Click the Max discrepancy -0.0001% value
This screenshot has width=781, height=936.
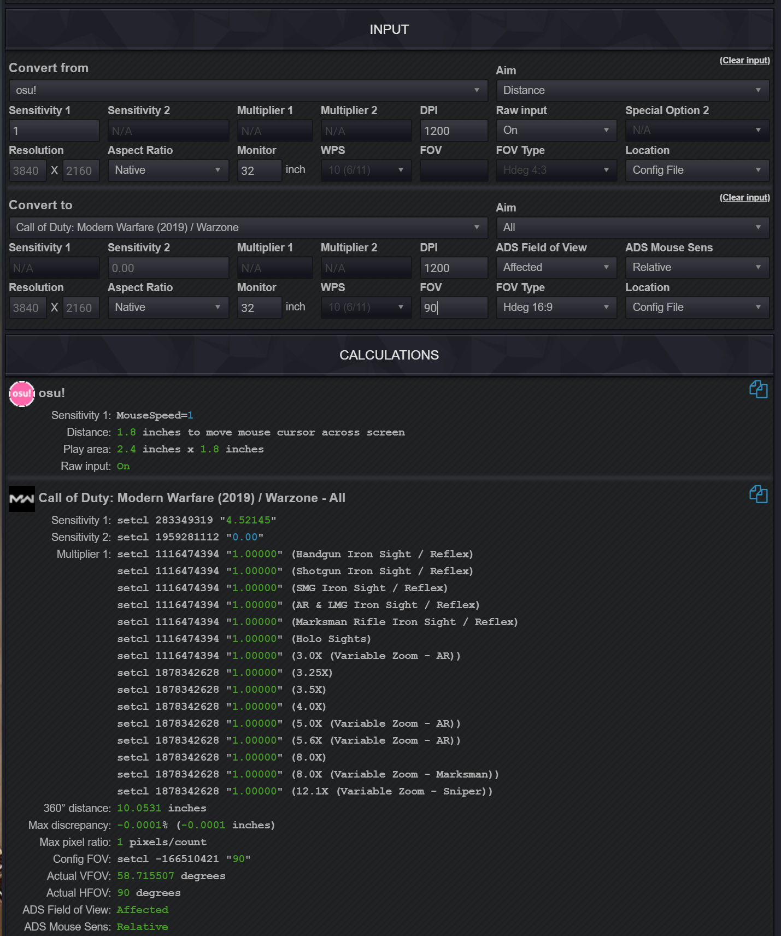pos(143,825)
